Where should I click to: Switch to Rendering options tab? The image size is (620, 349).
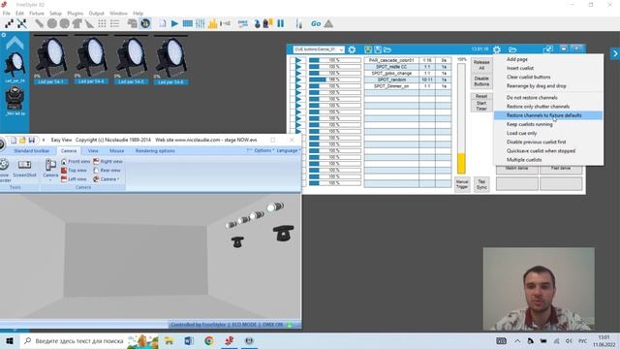(x=155, y=151)
